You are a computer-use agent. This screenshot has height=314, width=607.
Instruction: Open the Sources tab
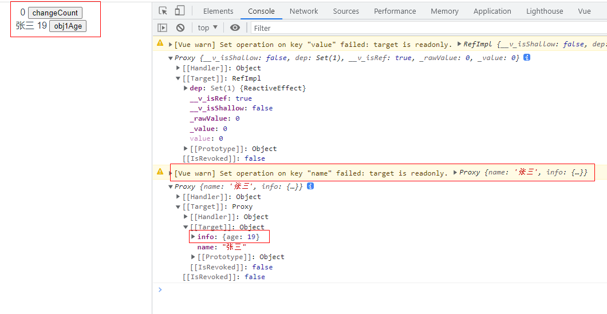pos(346,11)
